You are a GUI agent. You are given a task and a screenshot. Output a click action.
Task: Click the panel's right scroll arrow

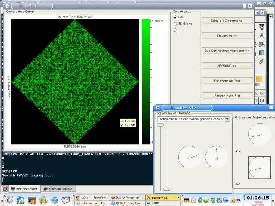(x=273, y=200)
